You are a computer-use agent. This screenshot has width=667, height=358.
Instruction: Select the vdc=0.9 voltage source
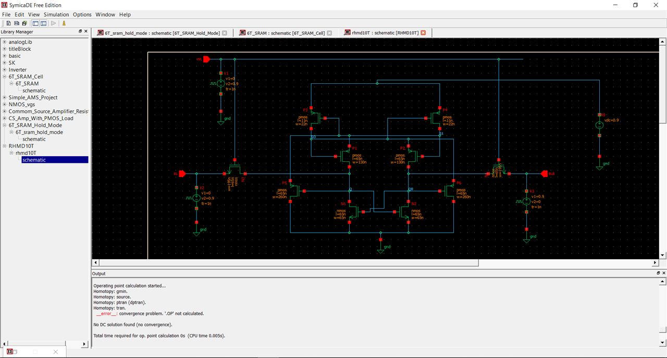(599, 125)
